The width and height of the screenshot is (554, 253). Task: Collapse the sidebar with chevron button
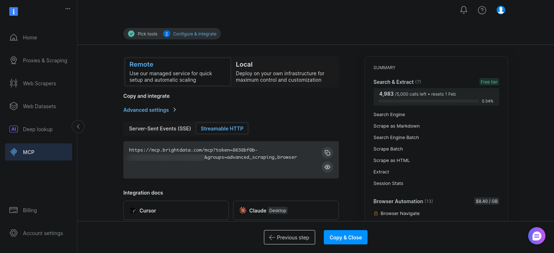tap(78, 126)
